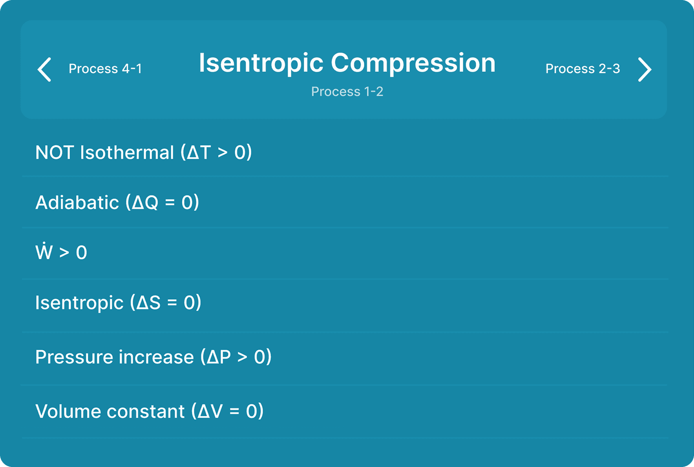Click the ΔQ symbol in Adiabatic row

[x=145, y=202]
